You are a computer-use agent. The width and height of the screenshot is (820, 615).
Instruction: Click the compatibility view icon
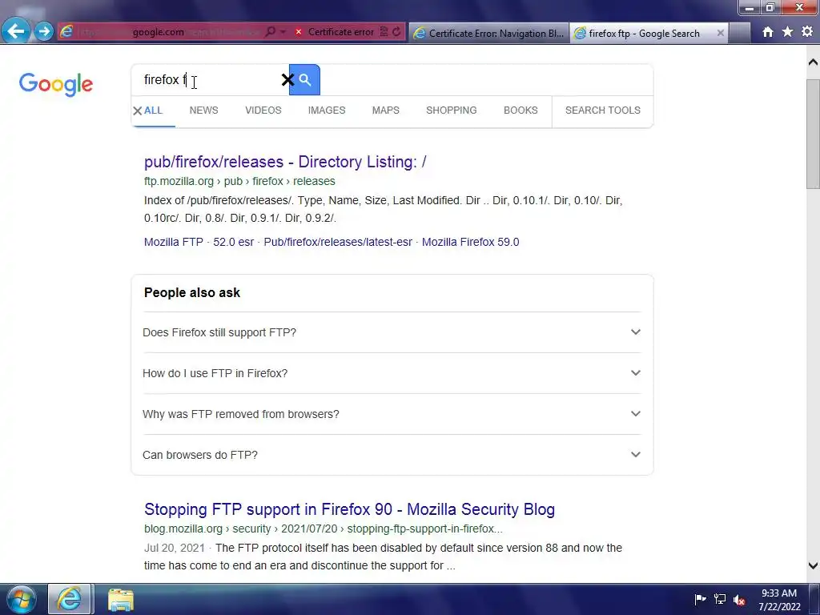point(384,32)
